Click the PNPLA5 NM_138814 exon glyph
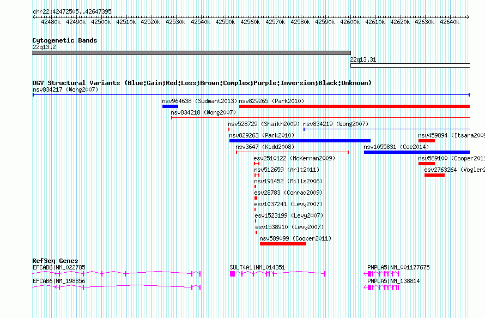Viewport: 485px width, 318px height. (381, 287)
